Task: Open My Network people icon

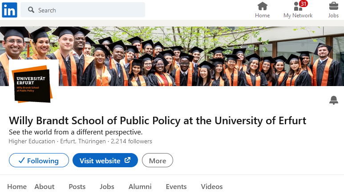Action: pyautogui.click(x=298, y=6)
